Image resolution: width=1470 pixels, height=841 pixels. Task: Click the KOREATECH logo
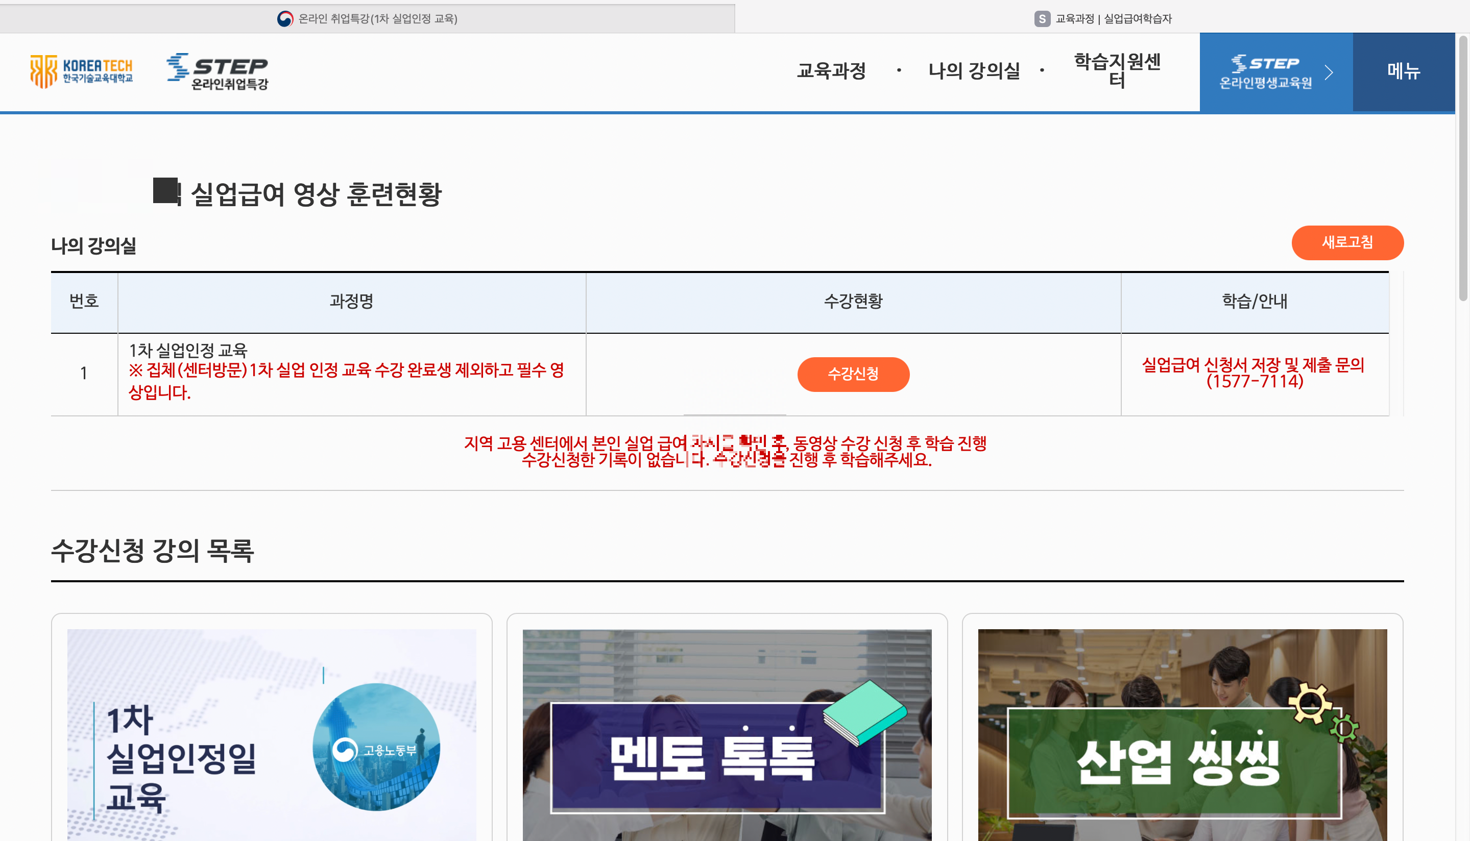click(x=82, y=71)
